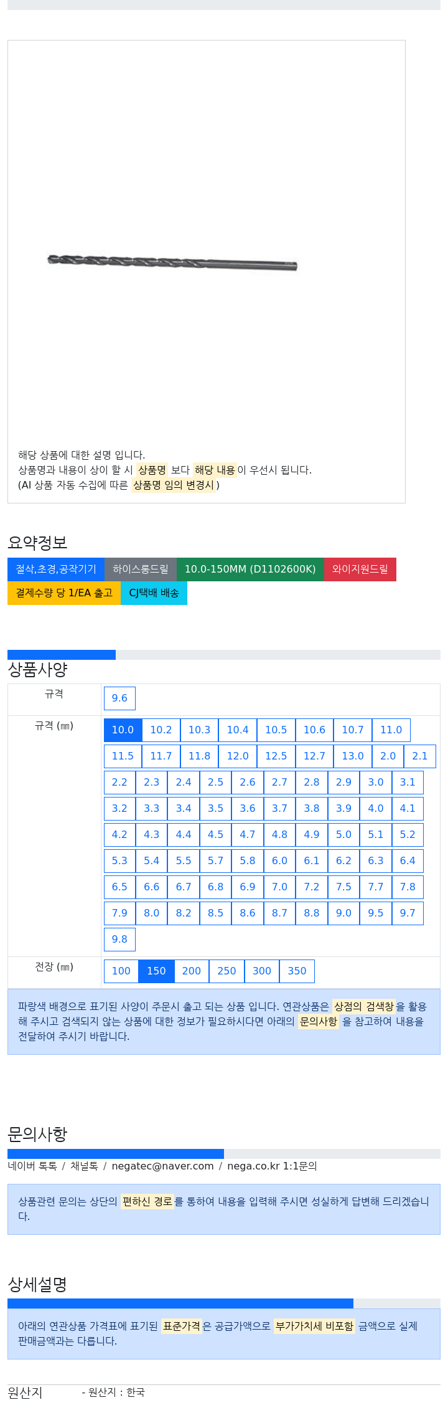Select the currently active 10.0 size

click(123, 730)
